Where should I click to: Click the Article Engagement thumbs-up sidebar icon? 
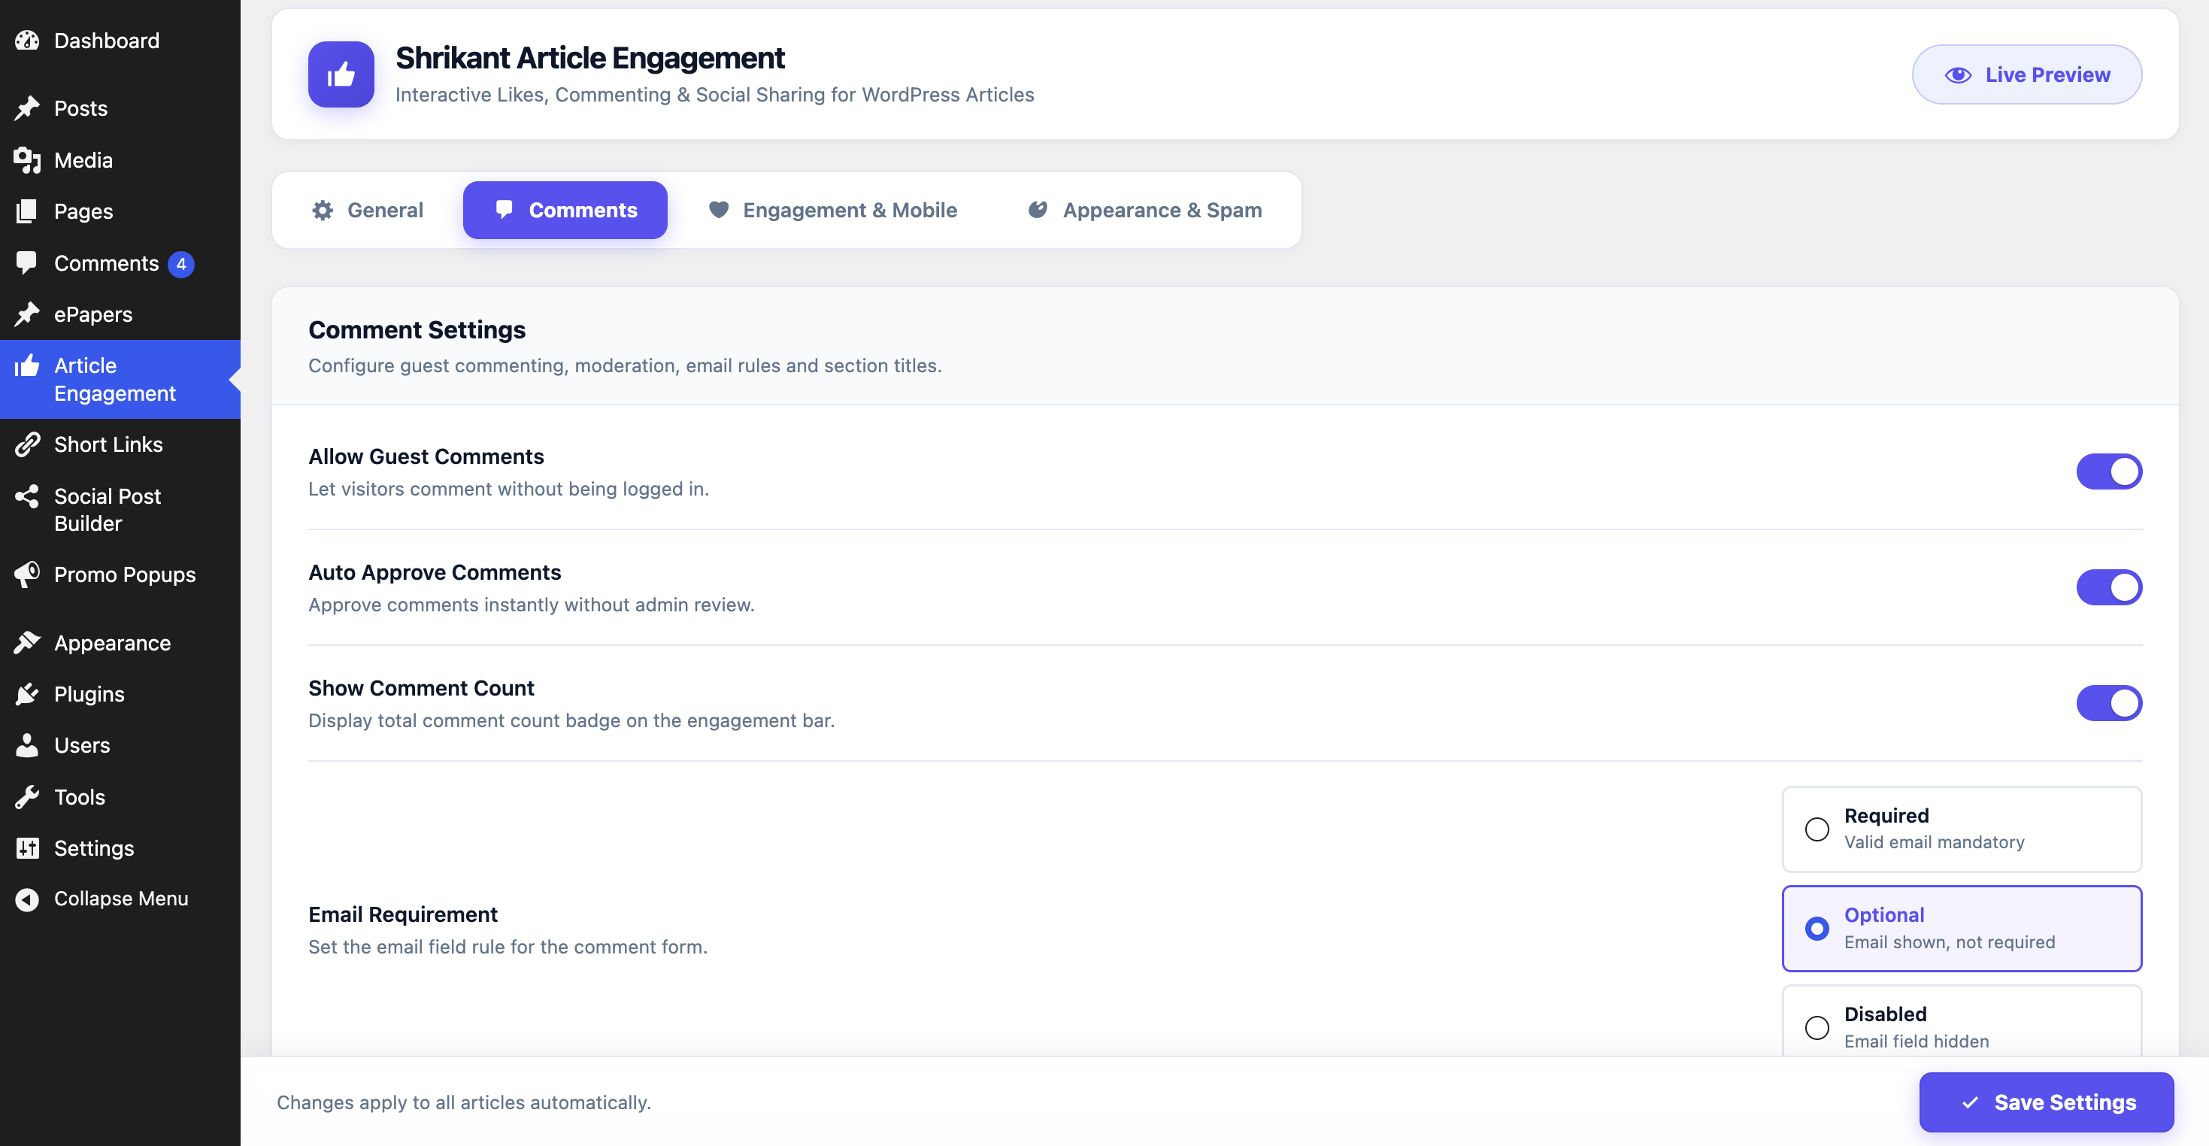(27, 366)
